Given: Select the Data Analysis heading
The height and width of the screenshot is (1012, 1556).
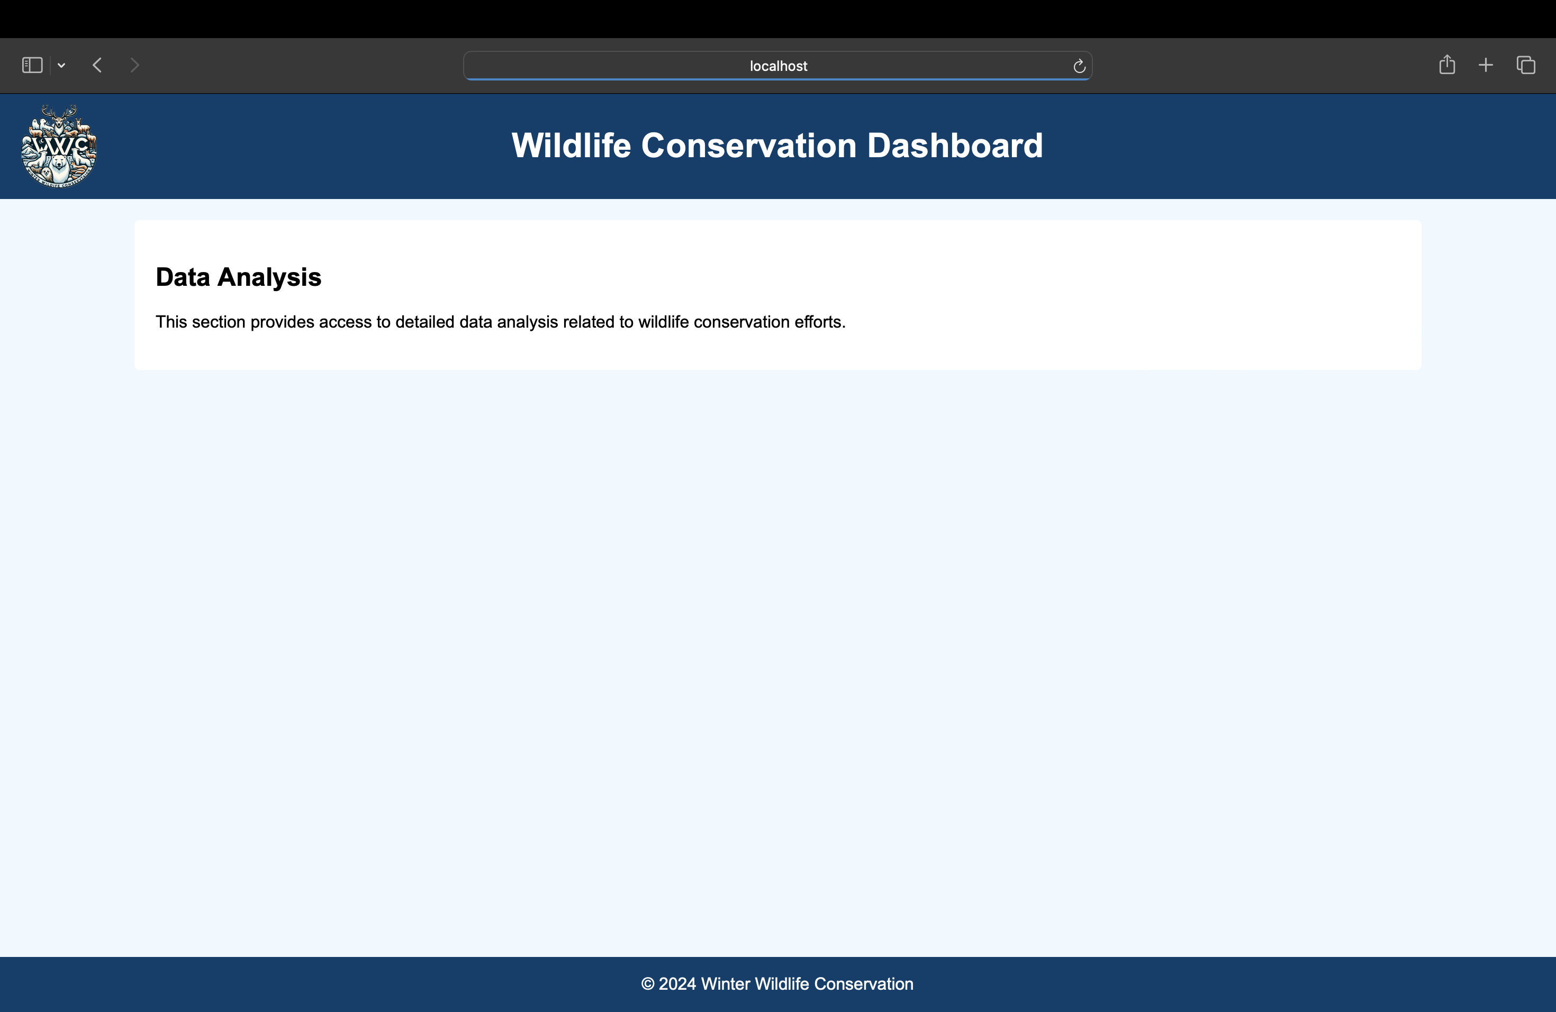Looking at the screenshot, I should click(238, 277).
